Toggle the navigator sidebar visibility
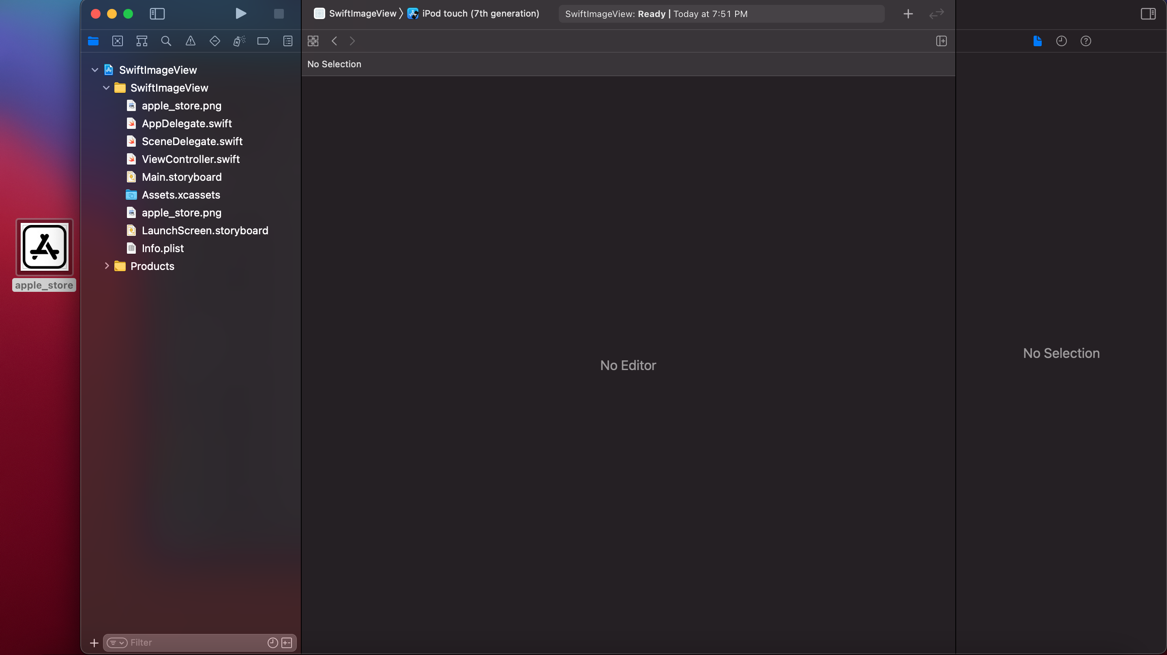The height and width of the screenshot is (655, 1167). 157,14
